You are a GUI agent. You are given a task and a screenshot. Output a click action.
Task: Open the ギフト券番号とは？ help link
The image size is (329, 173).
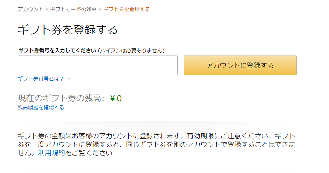(x=41, y=79)
